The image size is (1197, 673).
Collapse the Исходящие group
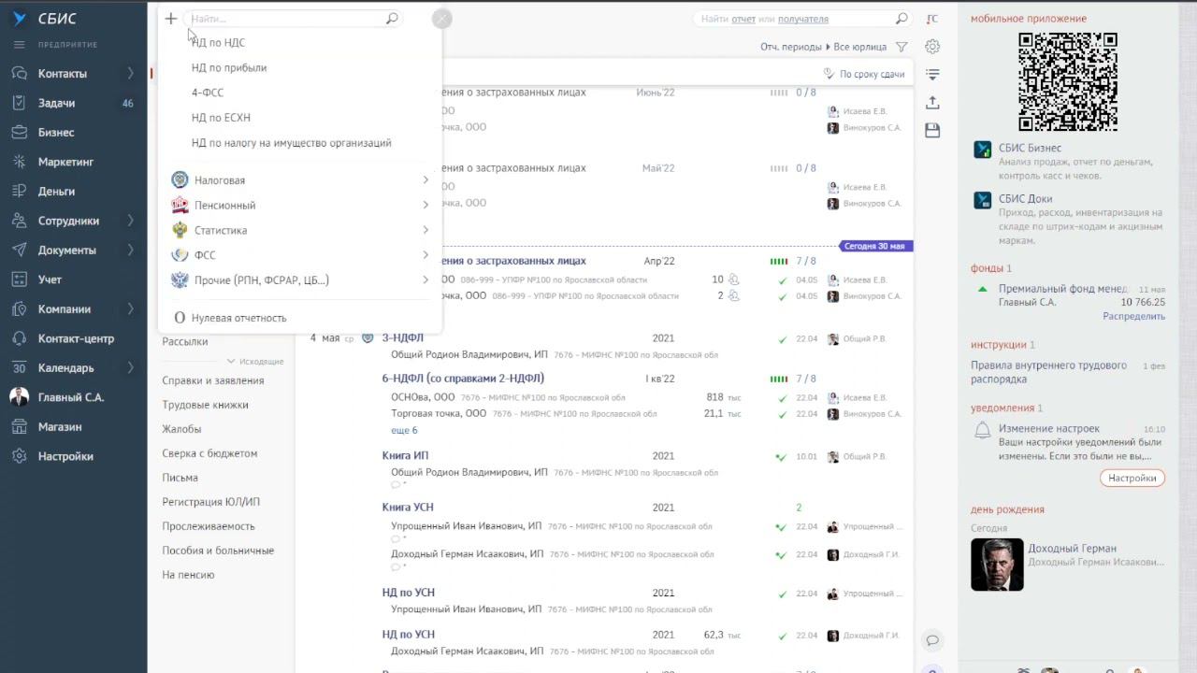(255, 362)
